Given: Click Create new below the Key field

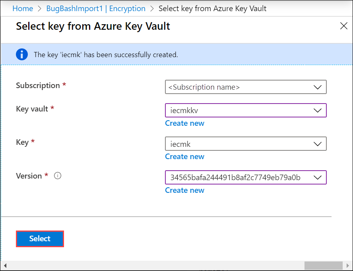Looking at the screenshot, I should pos(184,156).
